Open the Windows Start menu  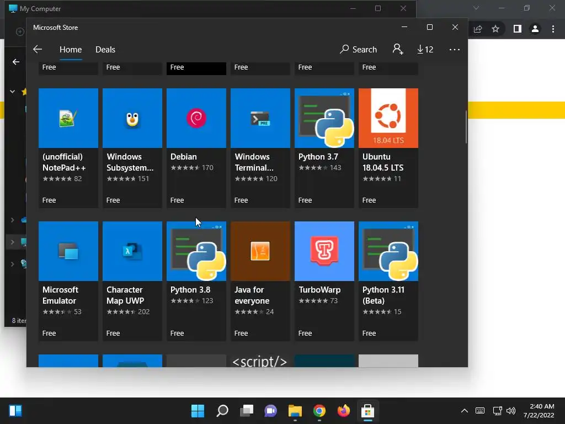click(198, 411)
